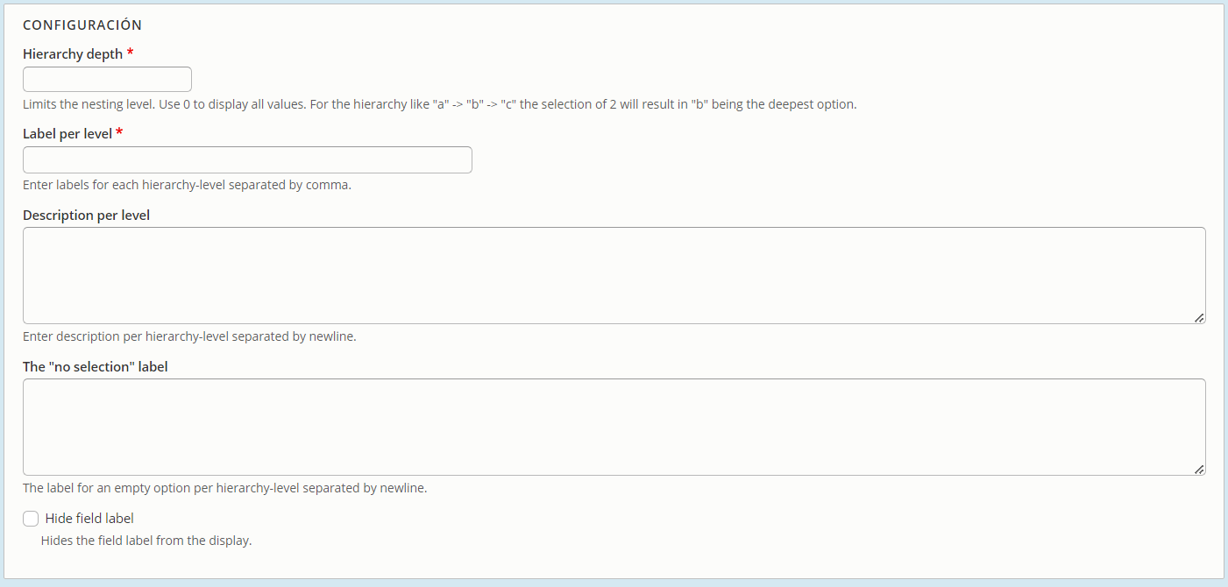Click the 'The "no selection" label' heading

point(96,367)
